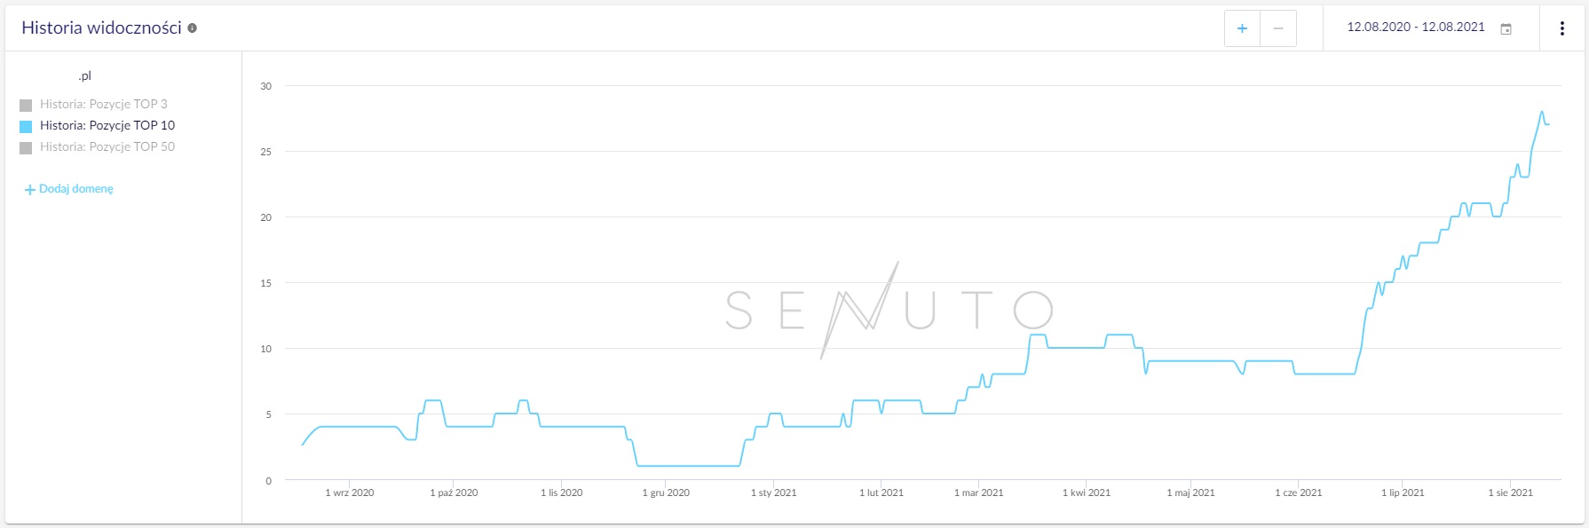Image resolution: width=1589 pixels, height=528 pixels.
Task: Click the 1 sty 2021 axis label
Action: 773,493
